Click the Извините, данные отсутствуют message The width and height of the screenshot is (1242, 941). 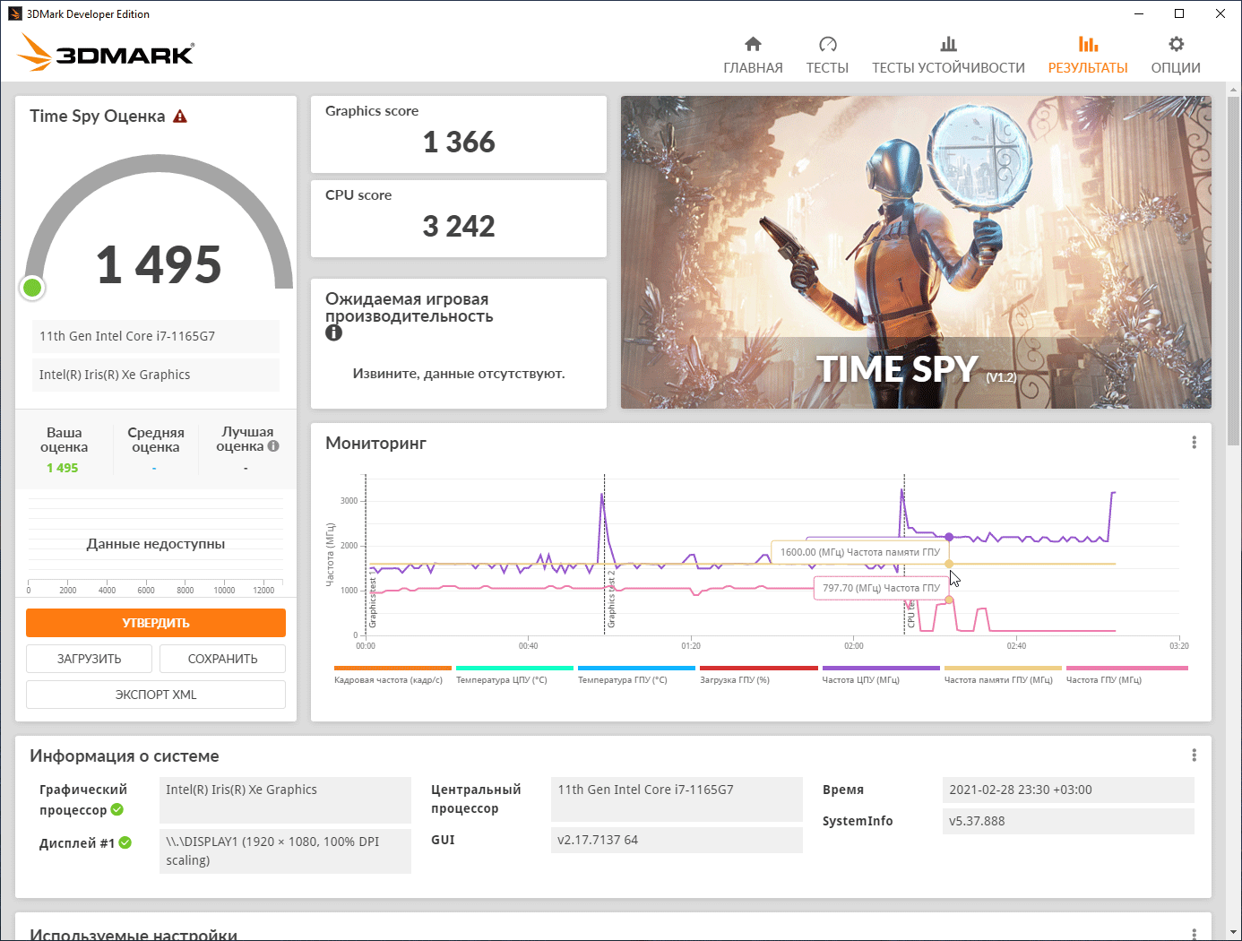click(459, 374)
